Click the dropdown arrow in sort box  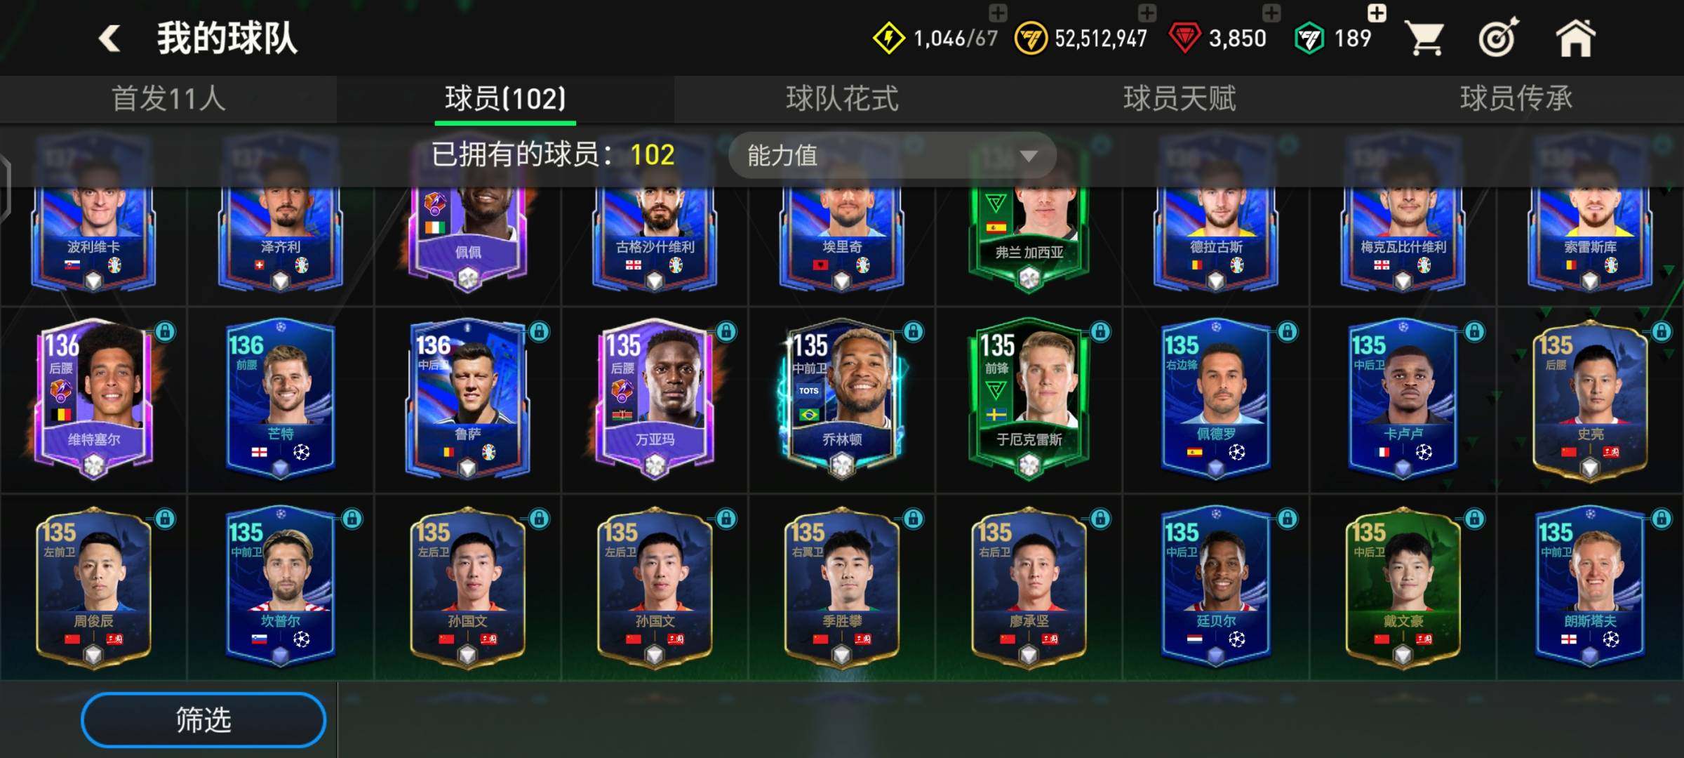pos(1028,156)
